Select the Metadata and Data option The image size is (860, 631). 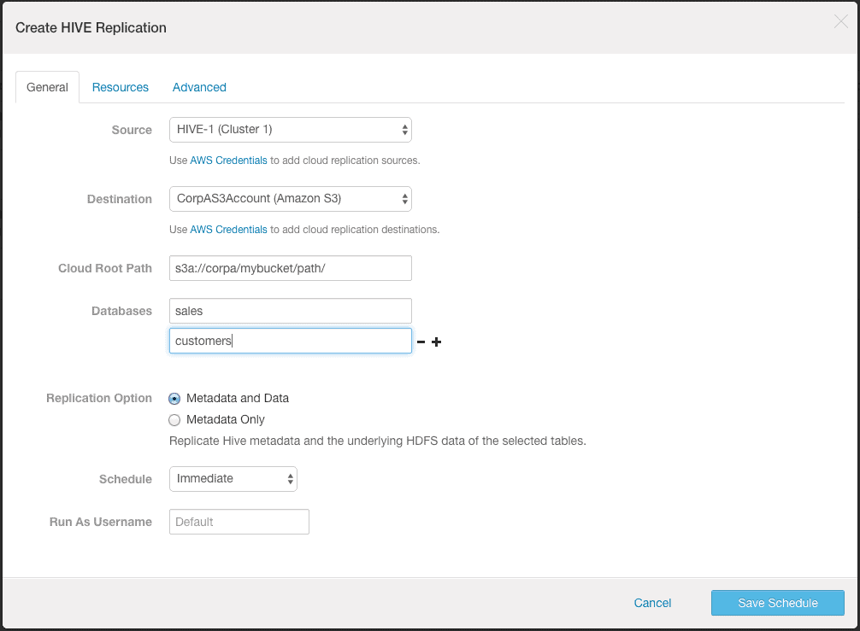[x=174, y=398]
